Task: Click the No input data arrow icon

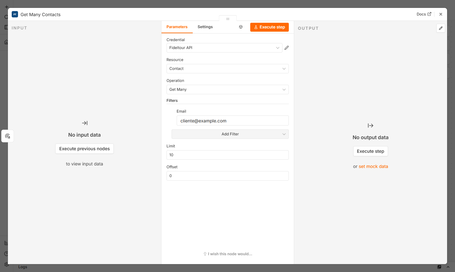Action: (x=85, y=123)
